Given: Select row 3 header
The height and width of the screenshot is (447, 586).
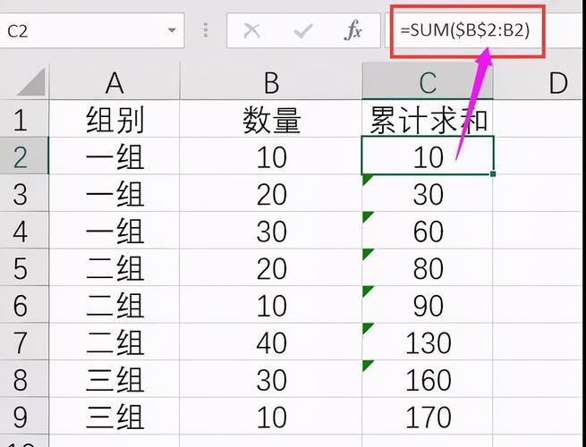Looking at the screenshot, I should click(x=24, y=193).
